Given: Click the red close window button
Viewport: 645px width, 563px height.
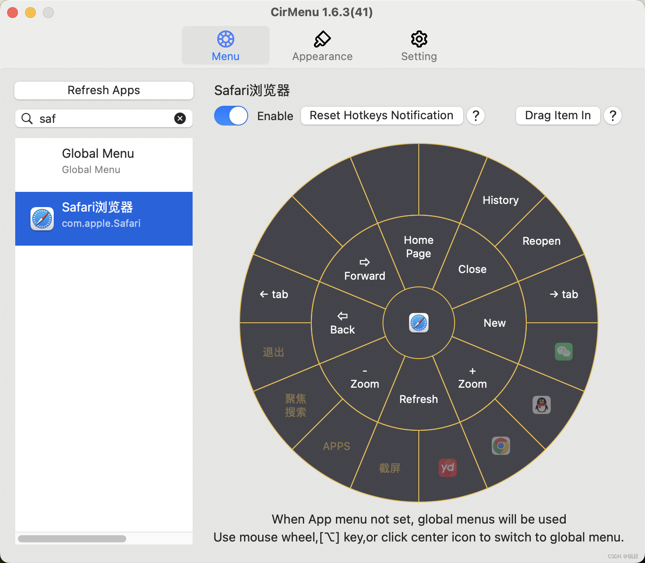Looking at the screenshot, I should 13,13.
